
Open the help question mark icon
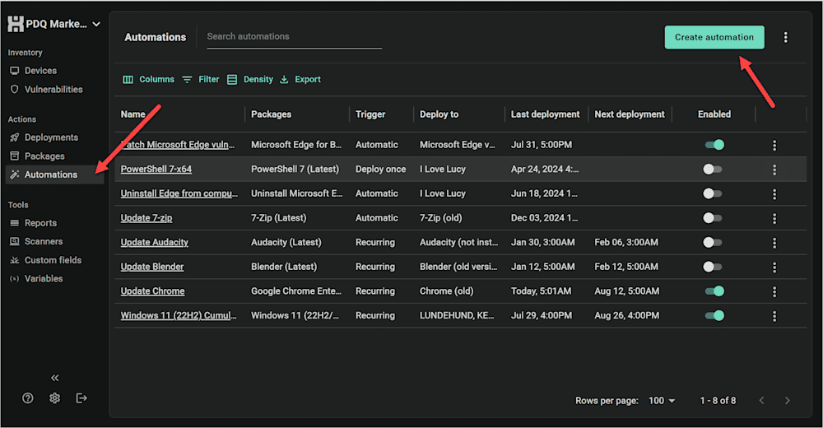tap(28, 398)
